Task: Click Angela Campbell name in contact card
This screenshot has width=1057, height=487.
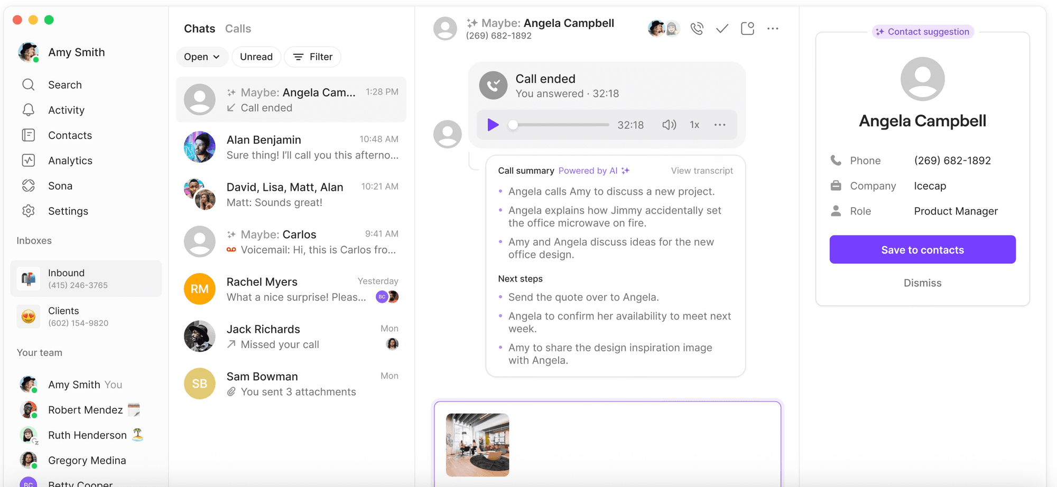Action: click(x=922, y=121)
